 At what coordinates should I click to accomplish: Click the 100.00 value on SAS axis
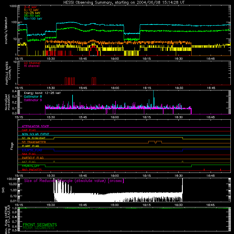[12, 179]
